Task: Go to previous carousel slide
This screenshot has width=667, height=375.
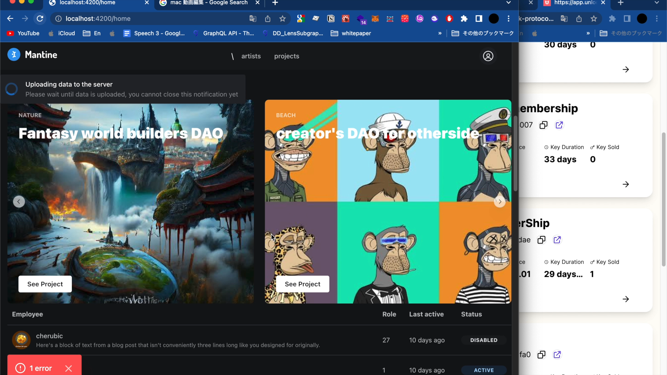Action: pos(19,202)
